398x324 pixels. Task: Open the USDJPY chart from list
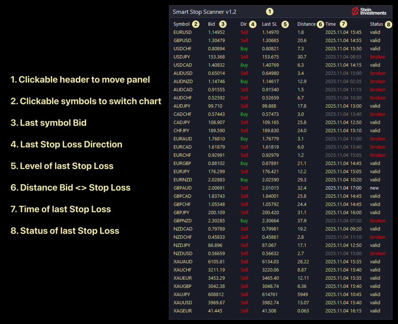(182, 57)
